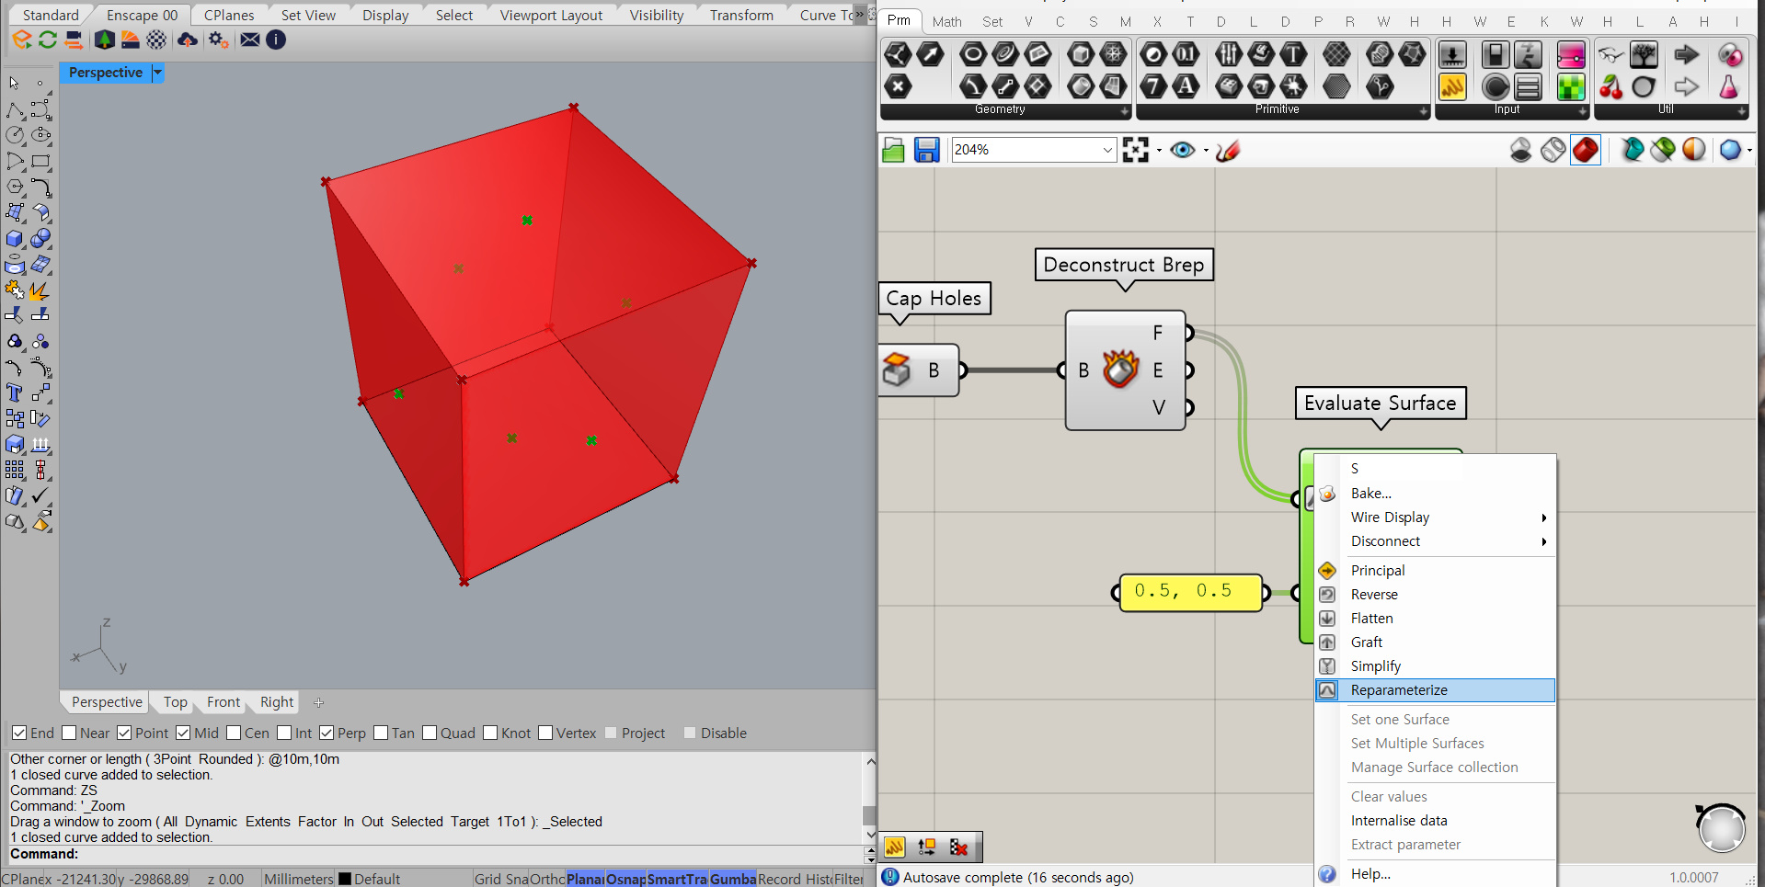1765x887 pixels.
Task: Click Bake... in the context menu
Action: (1435, 494)
